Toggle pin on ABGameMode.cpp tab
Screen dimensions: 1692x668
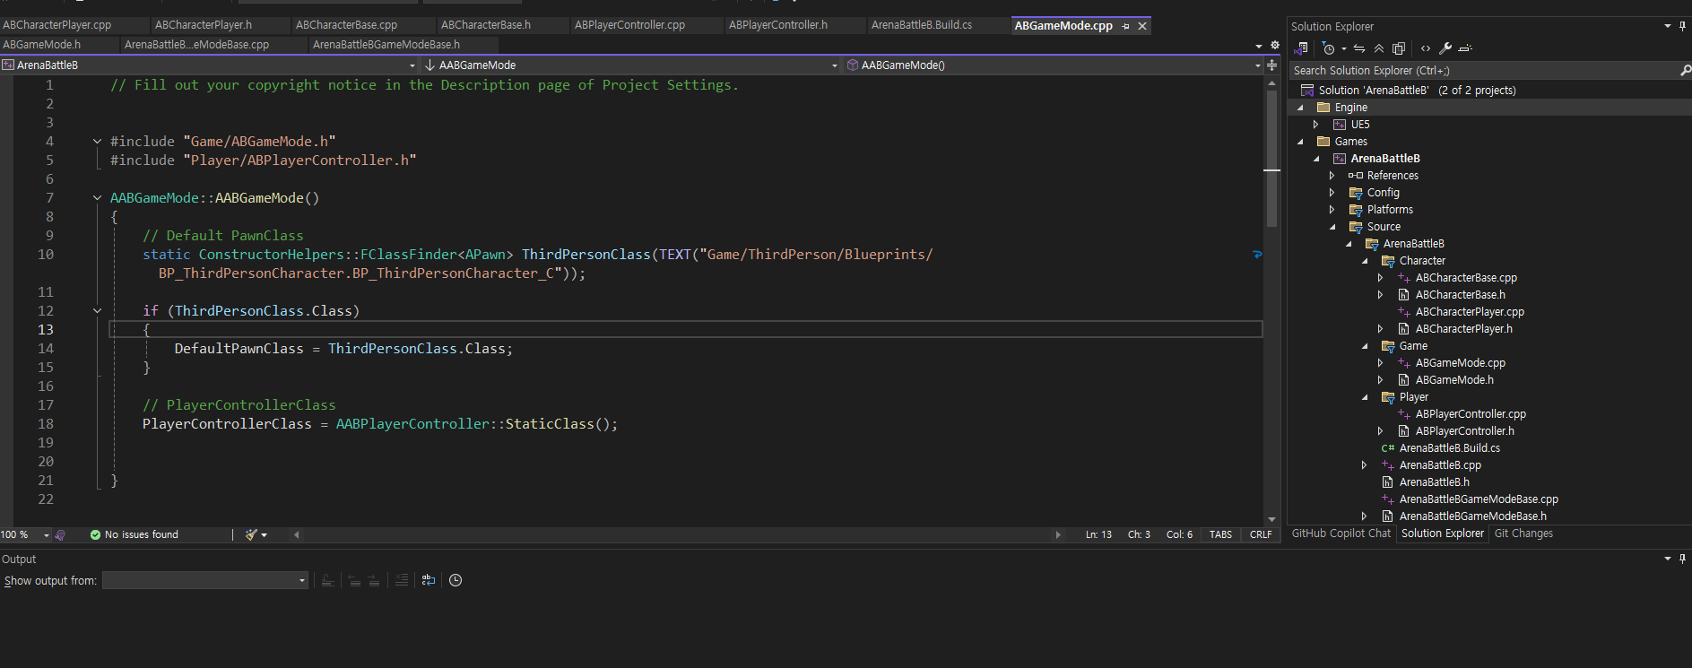pos(1126,26)
